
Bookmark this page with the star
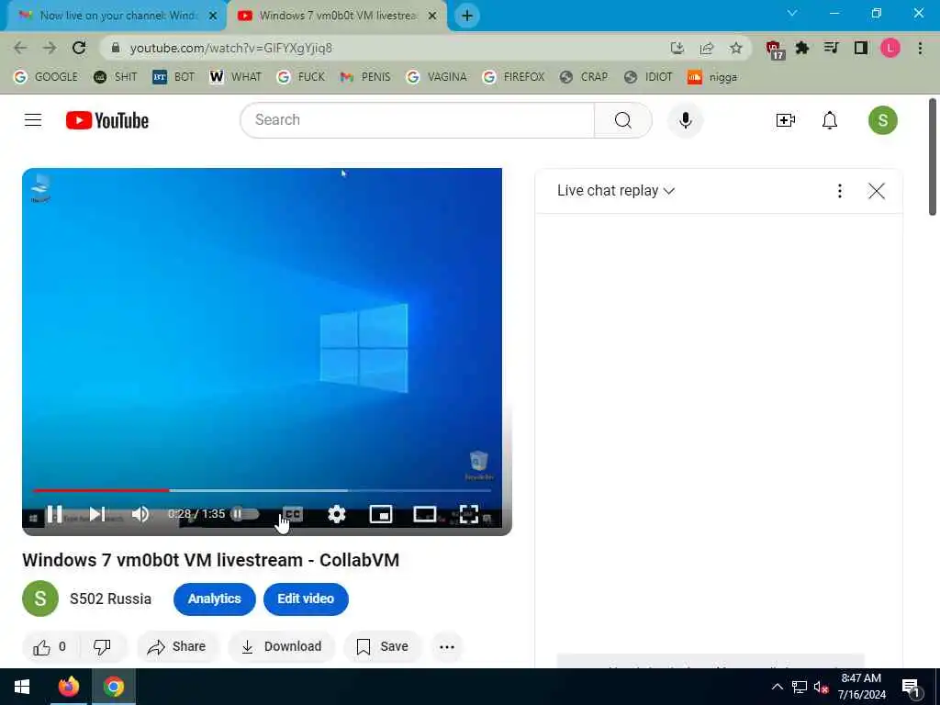(736, 48)
